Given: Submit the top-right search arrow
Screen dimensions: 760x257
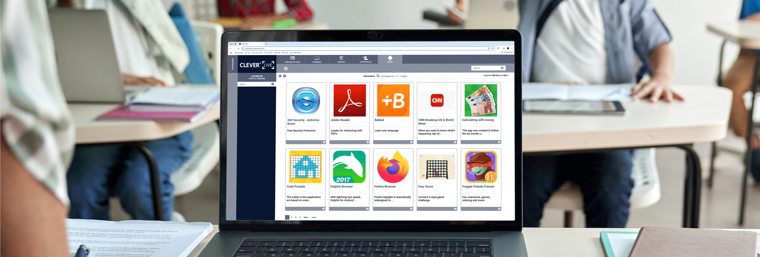Looking at the screenshot, I should tap(502, 68).
